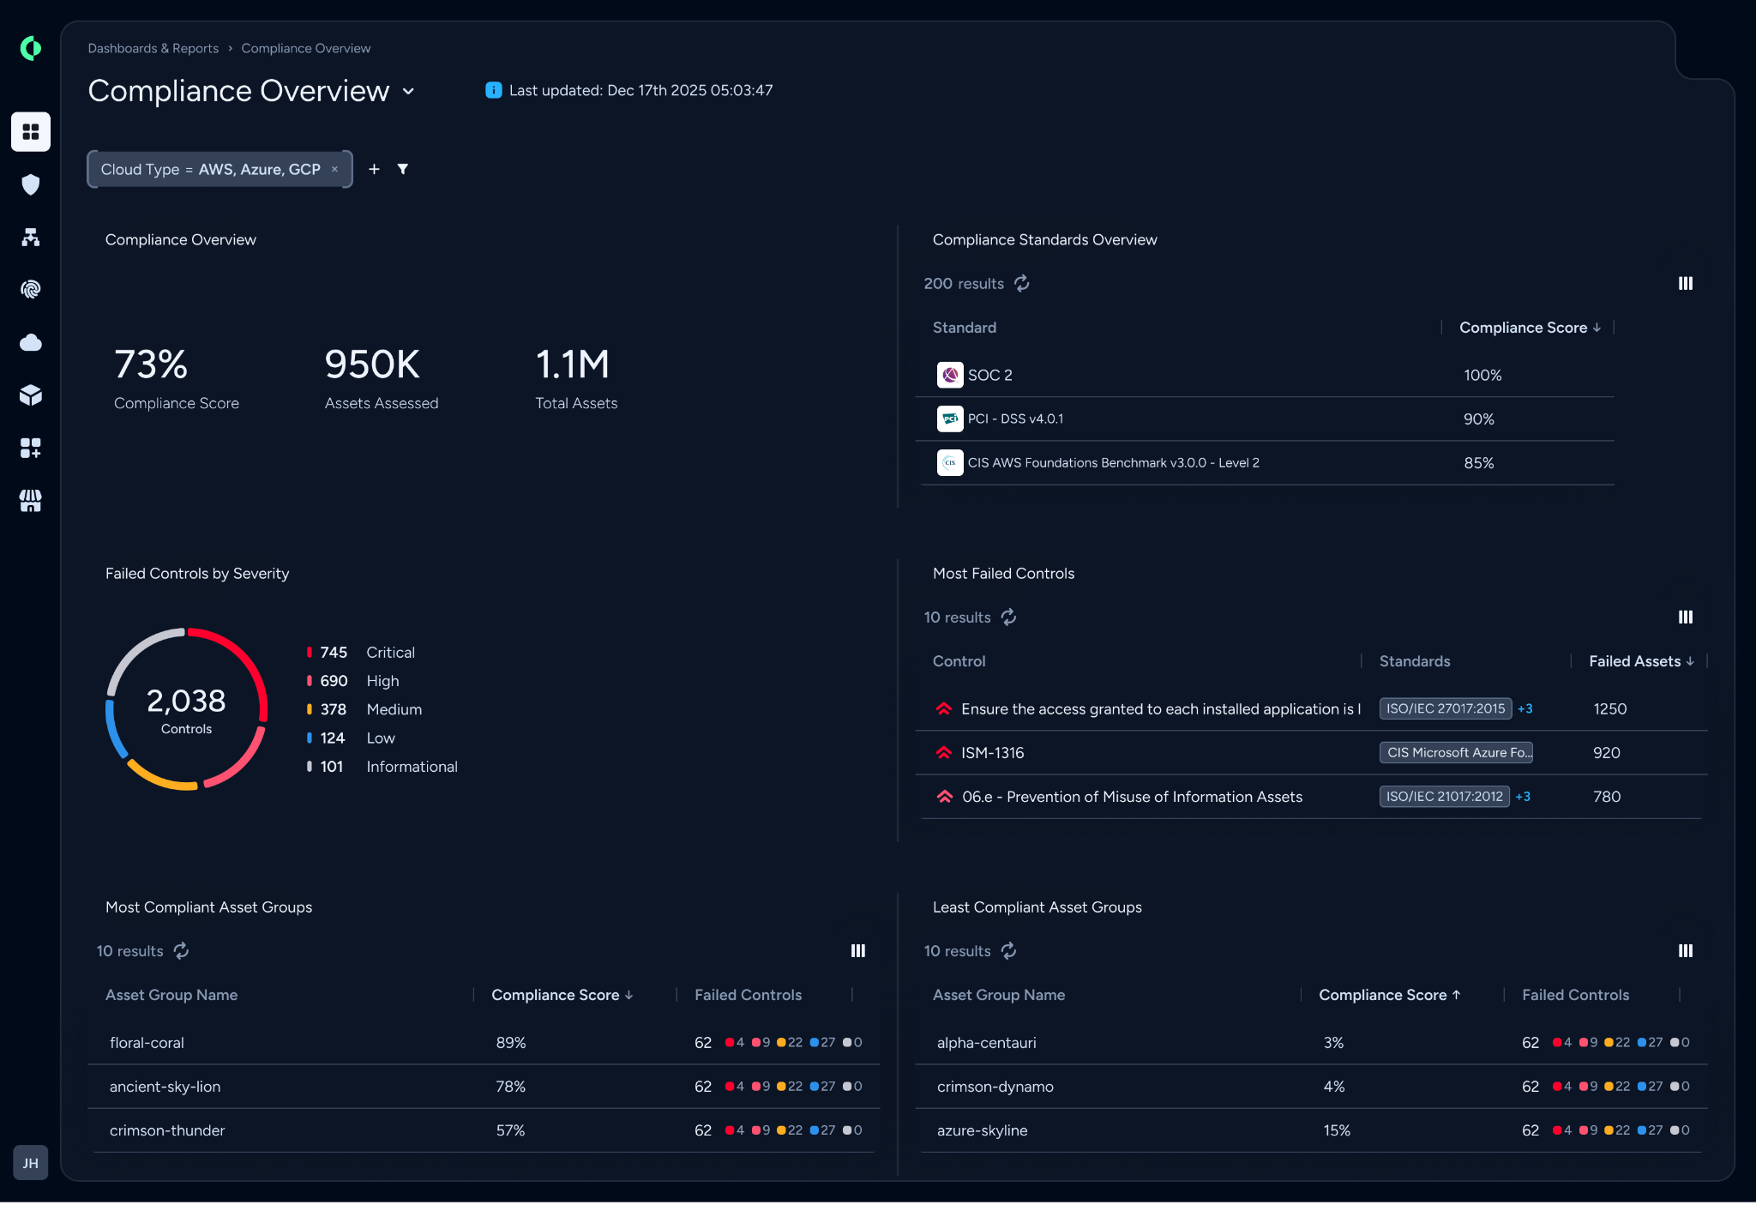Sort Least Compliant groups by Compliance Score

(1389, 995)
